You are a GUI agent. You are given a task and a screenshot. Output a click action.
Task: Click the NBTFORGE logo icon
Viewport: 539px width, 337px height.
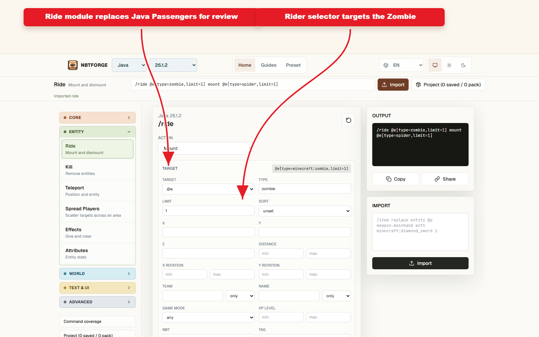(73, 65)
